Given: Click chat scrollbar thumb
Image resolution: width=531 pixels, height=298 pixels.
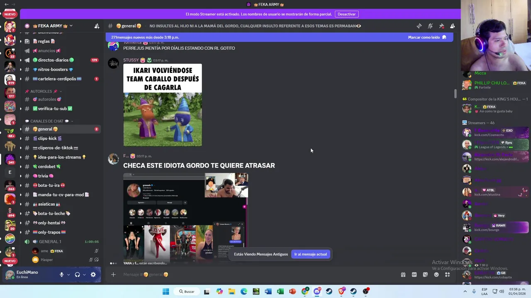Looking at the screenshot, I should 455,94.
